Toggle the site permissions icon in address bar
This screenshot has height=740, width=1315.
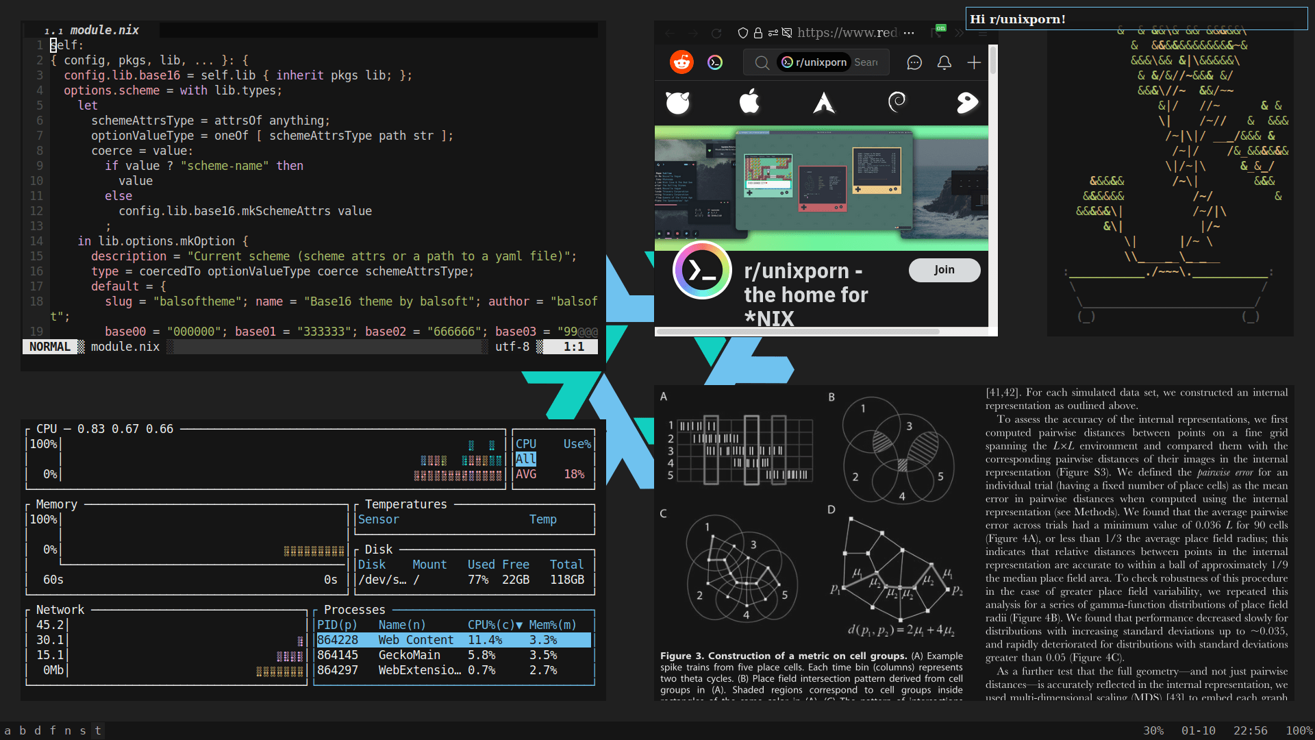tap(773, 33)
